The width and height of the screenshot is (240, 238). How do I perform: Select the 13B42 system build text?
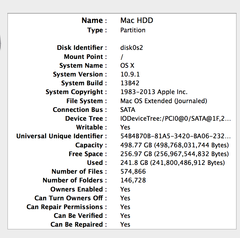[x=130, y=83]
